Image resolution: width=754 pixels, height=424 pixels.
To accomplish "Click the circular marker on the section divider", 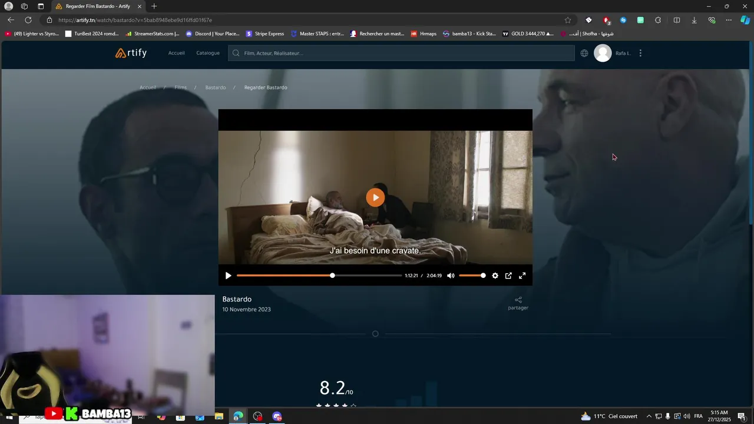I will pyautogui.click(x=375, y=334).
